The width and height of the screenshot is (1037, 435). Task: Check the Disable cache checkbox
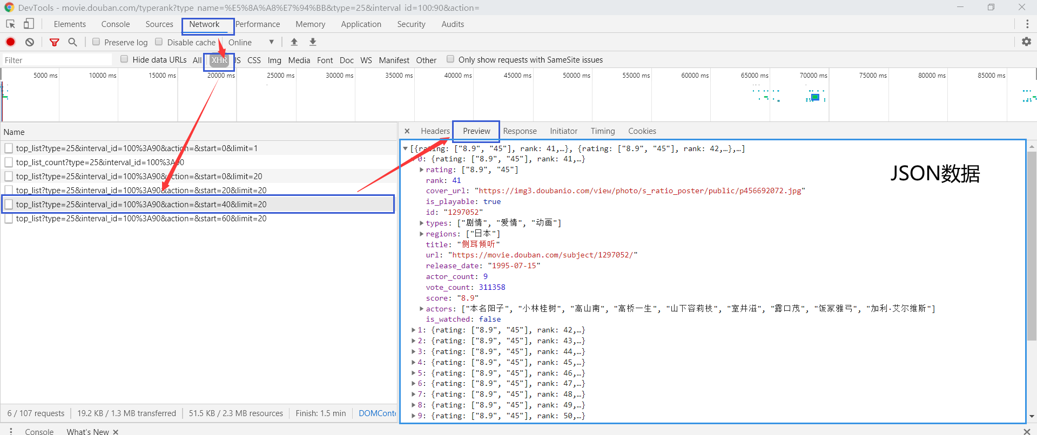click(159, 42)
